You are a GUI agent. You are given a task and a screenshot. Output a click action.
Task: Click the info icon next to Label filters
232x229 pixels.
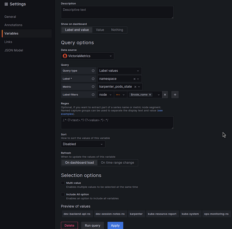(93, 95)
